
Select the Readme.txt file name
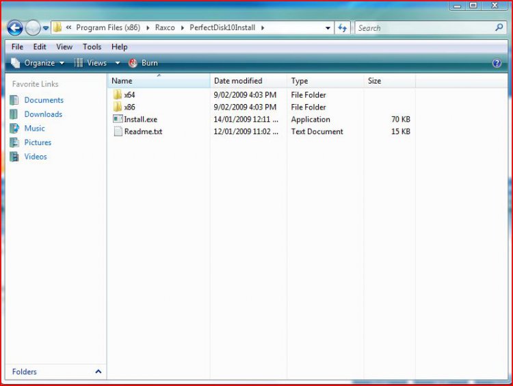[144, 131]
